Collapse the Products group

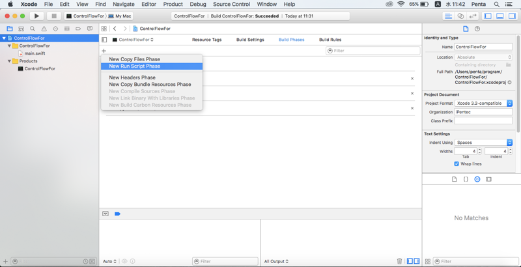(9, 61)
